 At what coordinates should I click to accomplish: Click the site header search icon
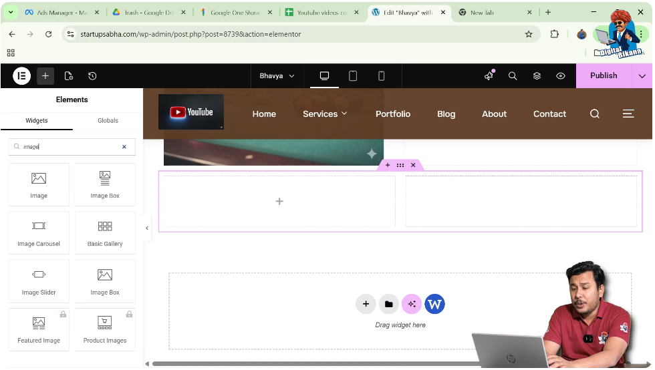595,114
